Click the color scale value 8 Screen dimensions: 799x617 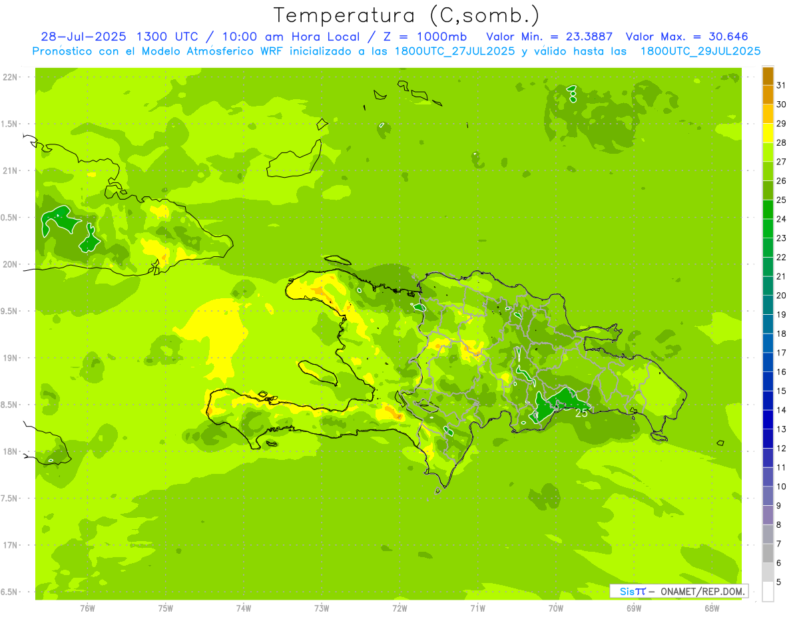779,525
